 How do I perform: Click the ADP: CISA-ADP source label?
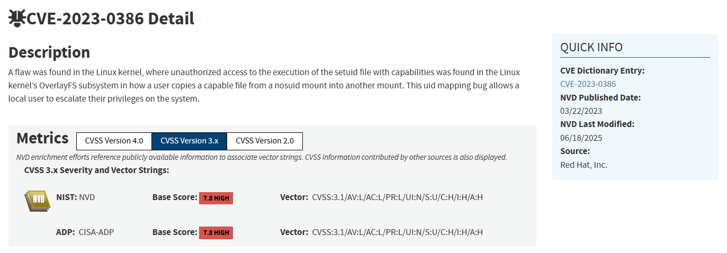(x=85, y=232)
